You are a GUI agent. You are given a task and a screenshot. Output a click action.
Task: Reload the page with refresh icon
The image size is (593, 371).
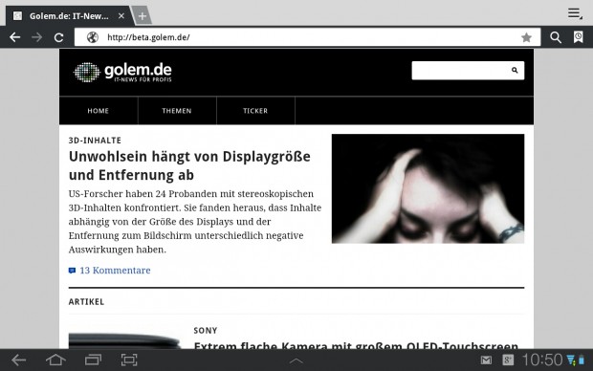click(x=58, y=37)
